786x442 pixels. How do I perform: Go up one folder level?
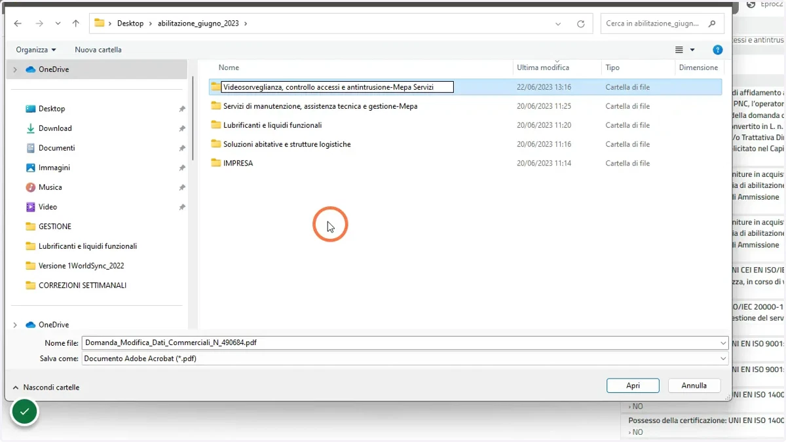pyautogui.click(x=76, y=24)
